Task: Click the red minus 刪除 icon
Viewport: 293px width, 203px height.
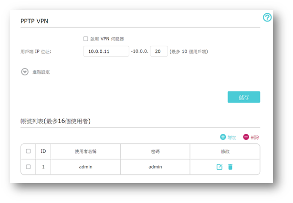Action: pyautogui.click(x=246, y=137)
